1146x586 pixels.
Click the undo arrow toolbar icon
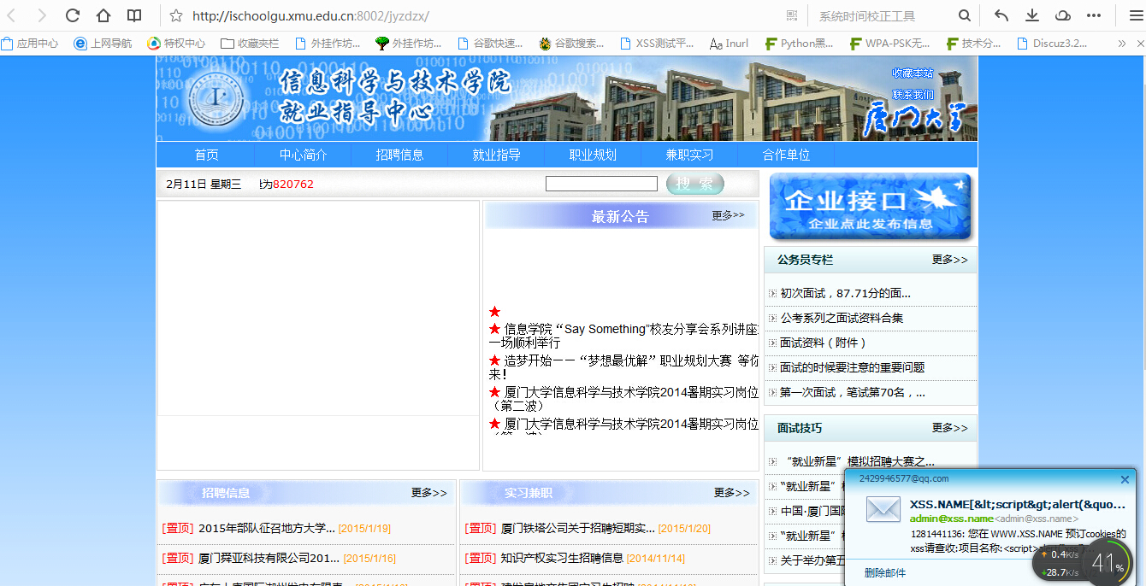[1001, 15]
